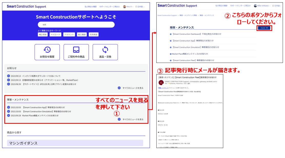
Task: Click the arrow icon of すべてのニュースを見る under 障害・メンテナンス
Action: click(x=119, y=119)
